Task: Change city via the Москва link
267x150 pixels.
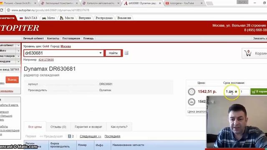Action: pyautogui.click(x=66, y=46)
